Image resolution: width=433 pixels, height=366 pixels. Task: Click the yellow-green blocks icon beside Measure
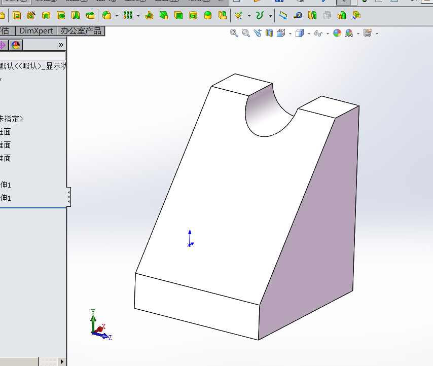[312, 15]
